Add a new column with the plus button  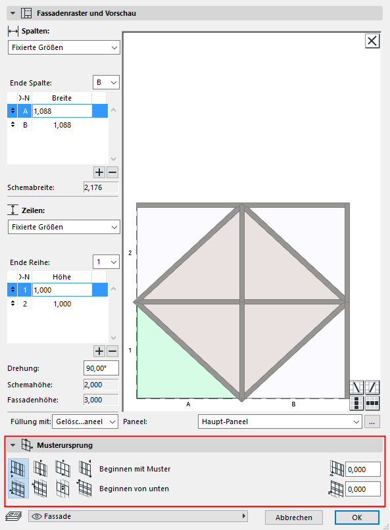click(x=99, y=172)
